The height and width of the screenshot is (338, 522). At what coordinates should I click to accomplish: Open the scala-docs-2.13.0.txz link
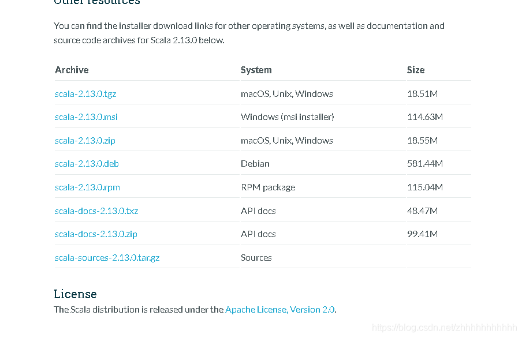tap(96, 211)
